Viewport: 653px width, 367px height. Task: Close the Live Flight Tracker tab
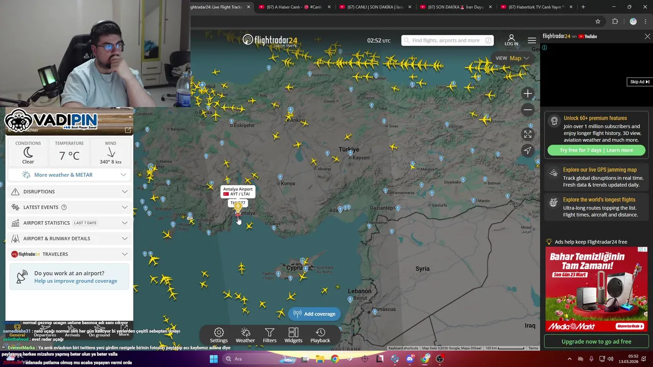(248, 7)
